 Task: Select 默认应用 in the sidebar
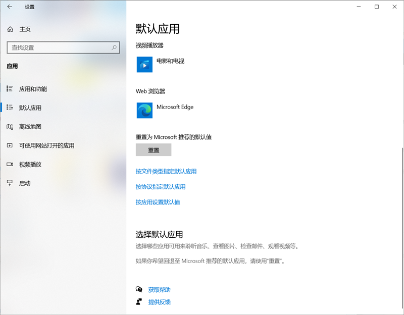click(31, 108)
